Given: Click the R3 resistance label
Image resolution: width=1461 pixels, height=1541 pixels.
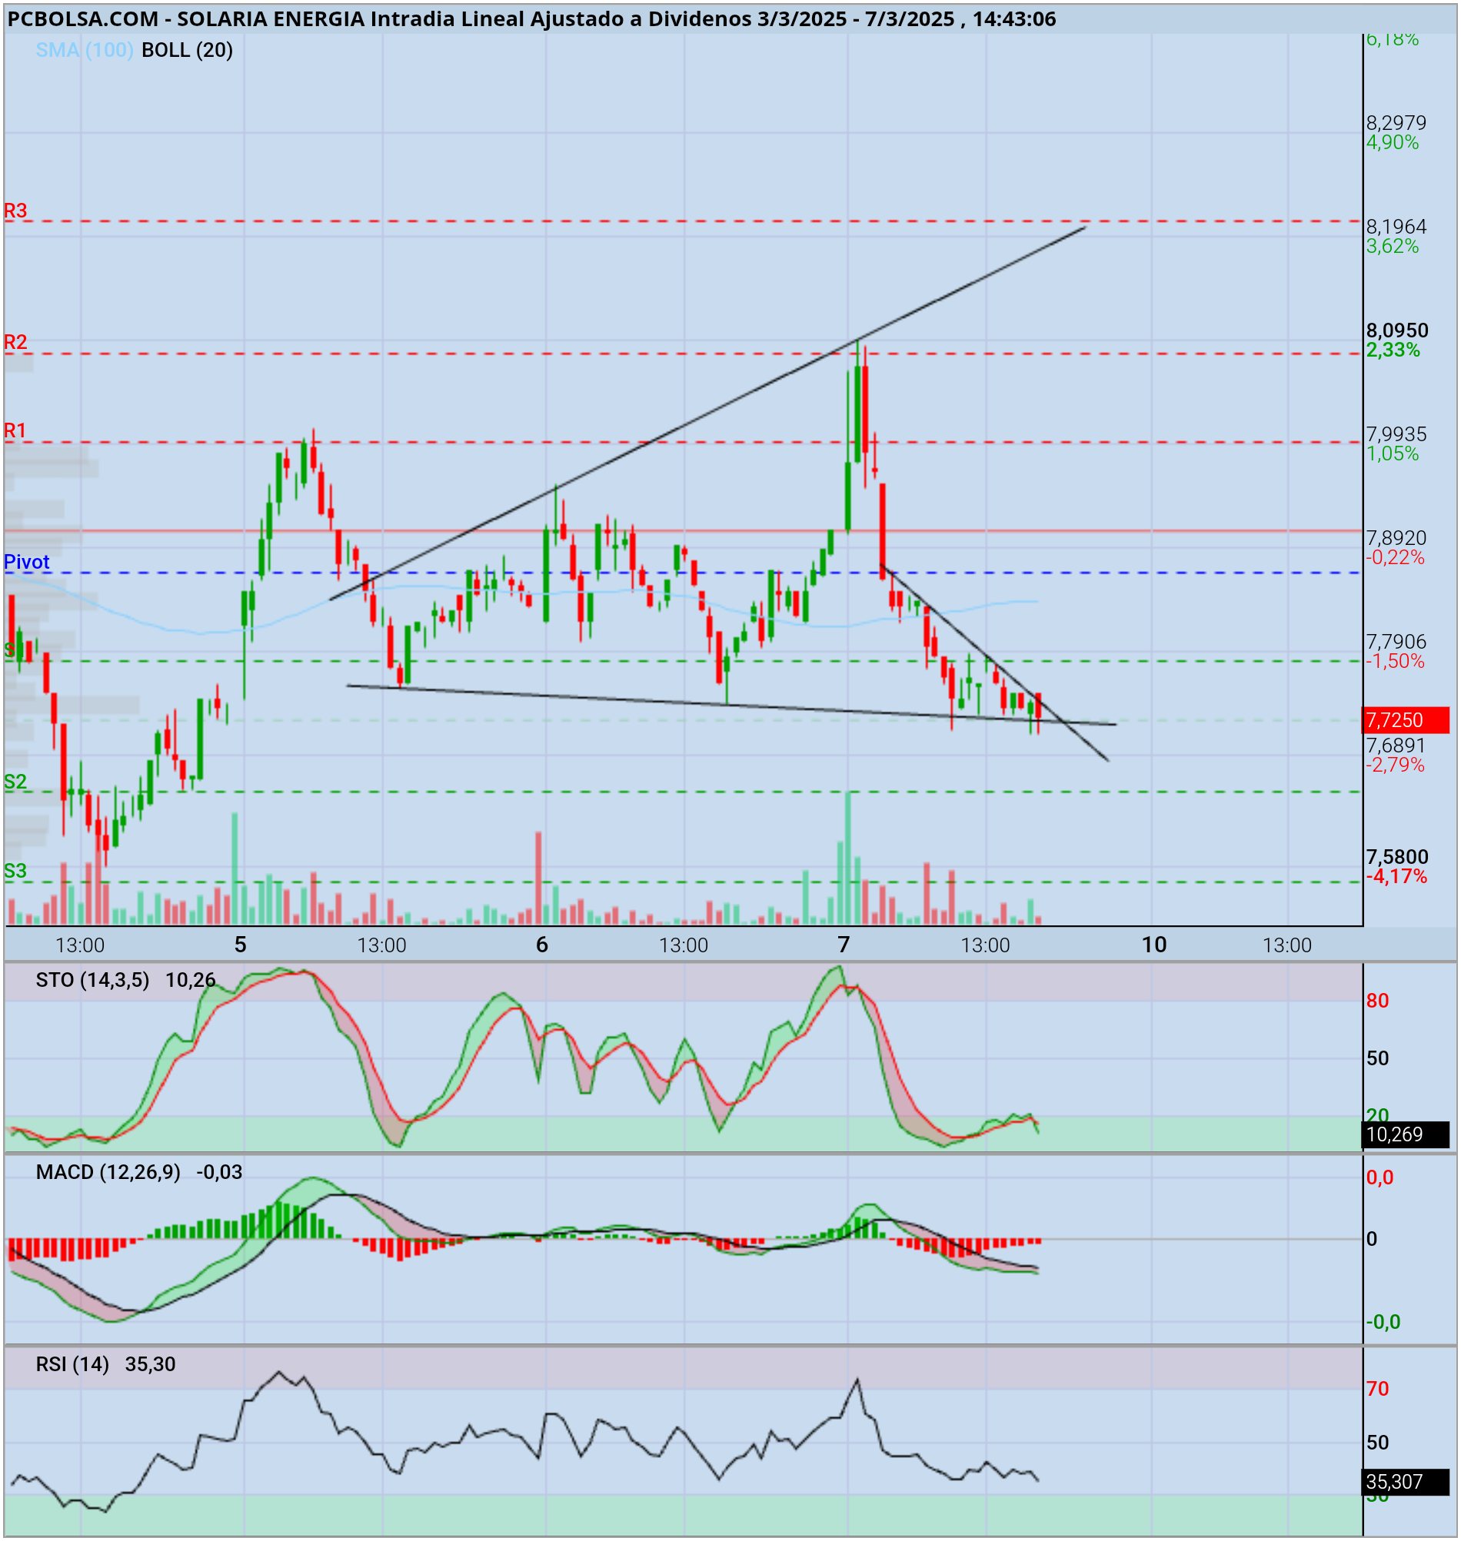Looking at the screenshot, I should 15,210.
